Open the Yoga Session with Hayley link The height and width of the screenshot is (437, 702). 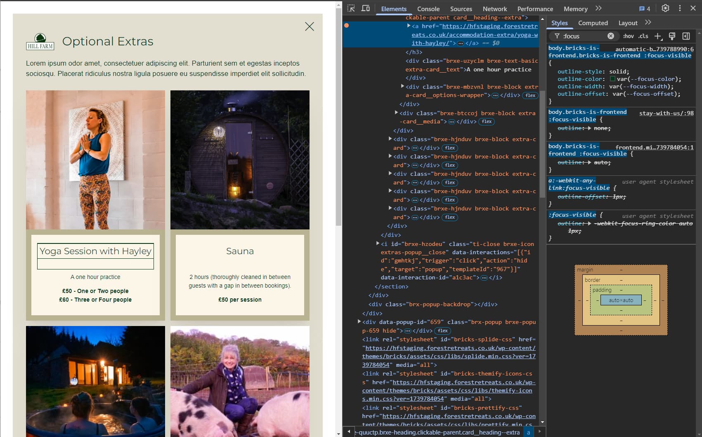click(x=95, y=251)
